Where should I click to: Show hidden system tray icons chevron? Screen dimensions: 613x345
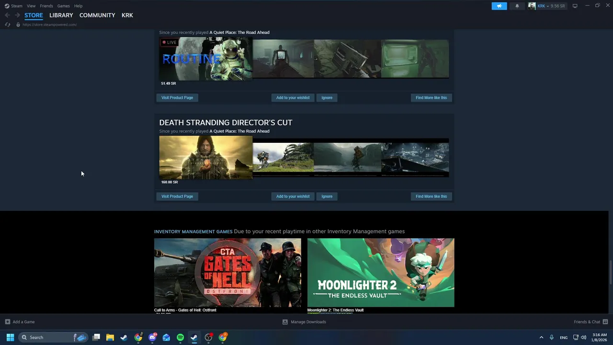tap(541, 337)
